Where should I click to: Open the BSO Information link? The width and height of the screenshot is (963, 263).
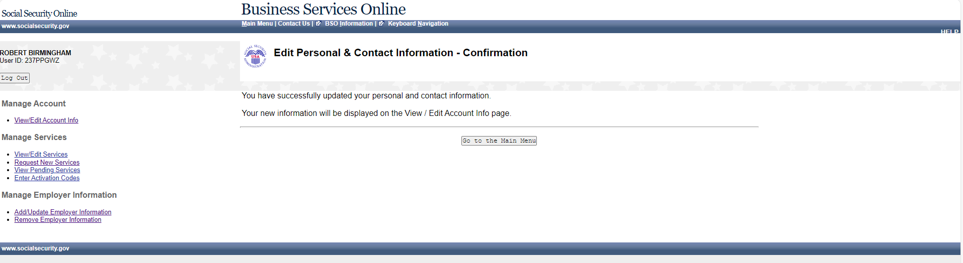pos(349,24)
